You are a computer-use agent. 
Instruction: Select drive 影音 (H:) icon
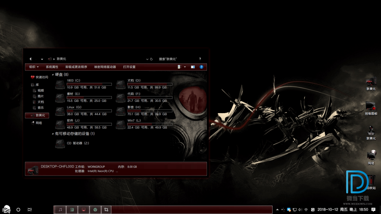tap(121, 111)
